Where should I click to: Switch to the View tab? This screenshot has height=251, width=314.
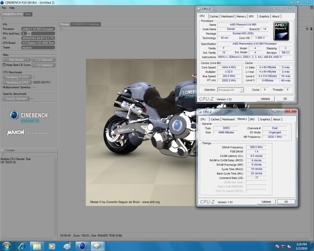tap(28, 14)
